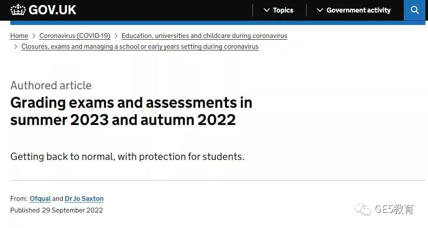Click the Published 29 September 2022 text

coord(57,210)
